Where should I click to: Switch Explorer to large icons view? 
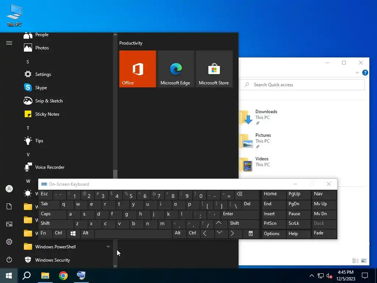(x=364, y=261)
